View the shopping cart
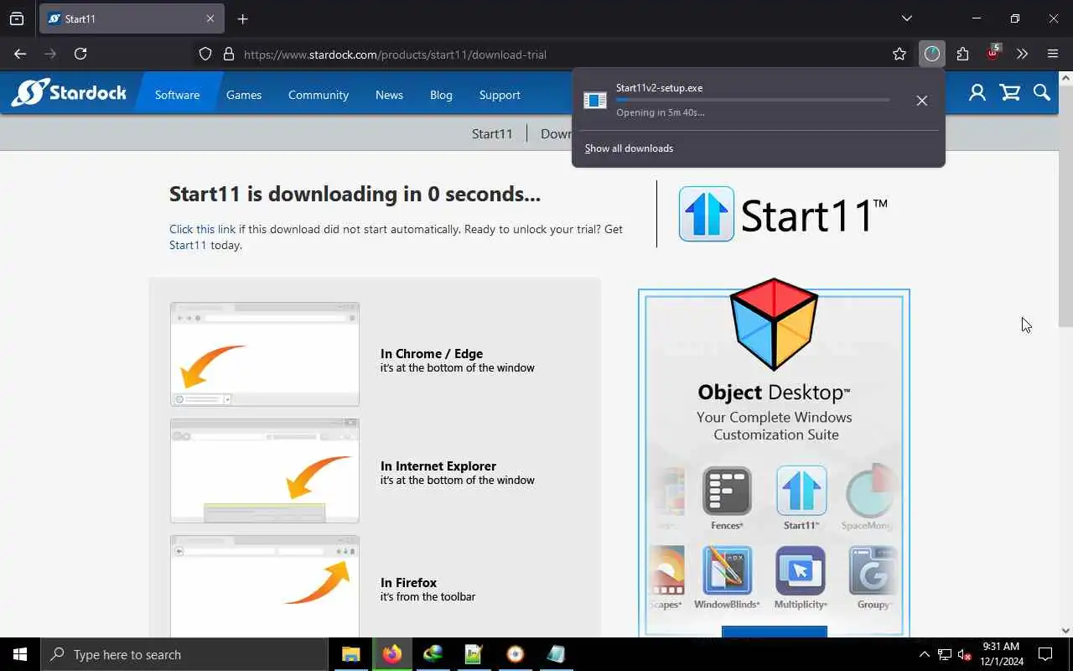1073x671 pixels. pyautogui.click(x=1010, y=92)
